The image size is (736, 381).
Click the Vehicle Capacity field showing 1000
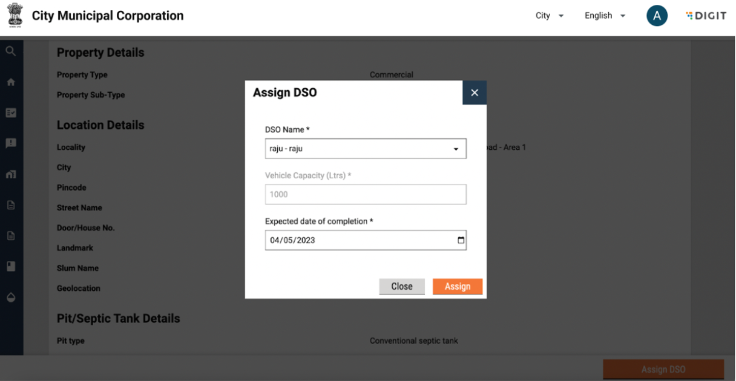tap(366, 194)
